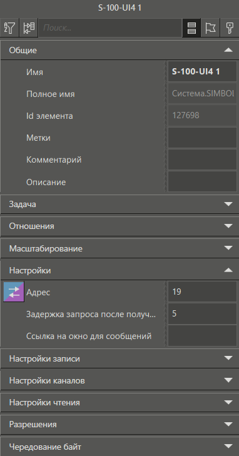Select the Метки property label
The width and height of the screenshot is (239, 456).
click(38, 138)
